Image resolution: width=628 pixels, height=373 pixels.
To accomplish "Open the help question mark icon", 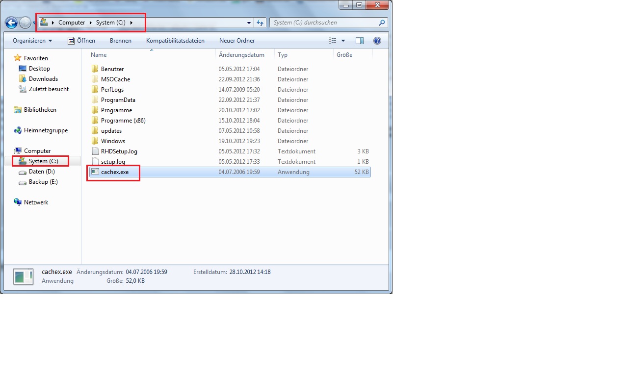I will [377, 41].
